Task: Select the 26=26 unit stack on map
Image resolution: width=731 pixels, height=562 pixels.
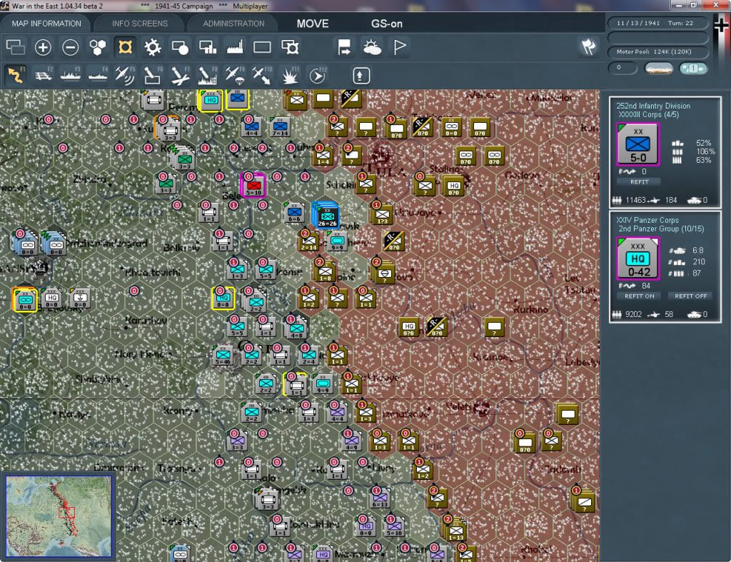Action: (x=326, y=215)
